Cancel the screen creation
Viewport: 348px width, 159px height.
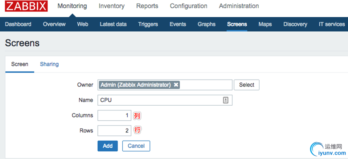[x=136, y=146]
